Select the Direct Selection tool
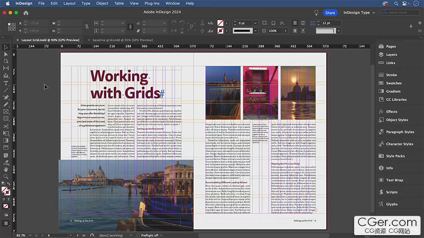This screenshot has height=238, width=424. pyautogui.click(x=6, y=54)
